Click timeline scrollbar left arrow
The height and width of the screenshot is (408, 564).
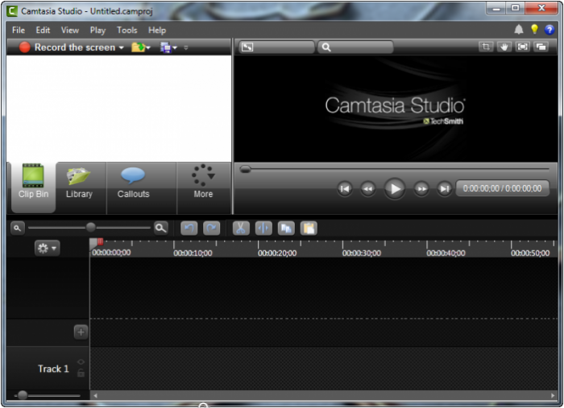[x=95, y=395]
